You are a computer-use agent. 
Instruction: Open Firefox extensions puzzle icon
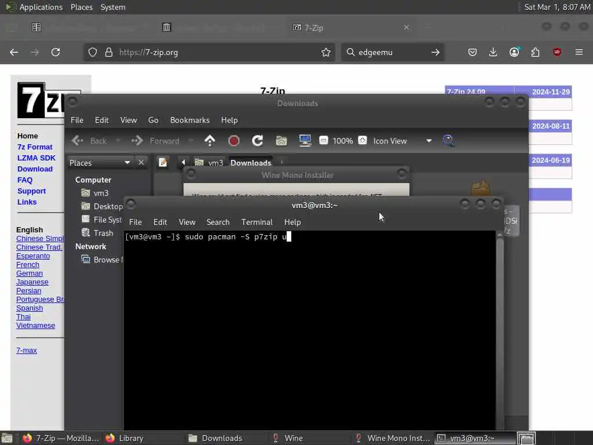[535, 52]
